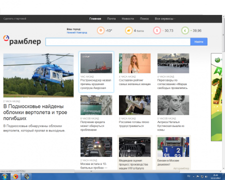Click the Chrome icon in the taskbar
The image size is (225, 180).
pyautogui.click(x=15, y=176)
